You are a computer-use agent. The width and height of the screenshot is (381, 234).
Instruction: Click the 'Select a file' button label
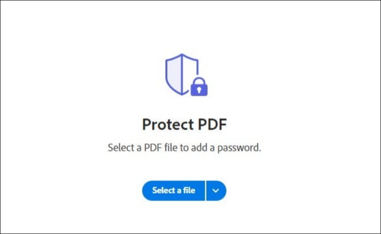click(x=174, y=190)
